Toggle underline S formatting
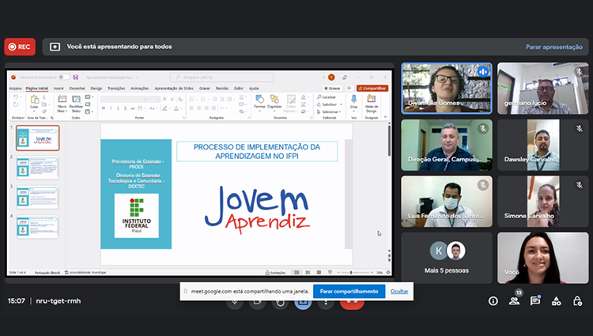This screenshot has width=593, height=336. point(118,108)
